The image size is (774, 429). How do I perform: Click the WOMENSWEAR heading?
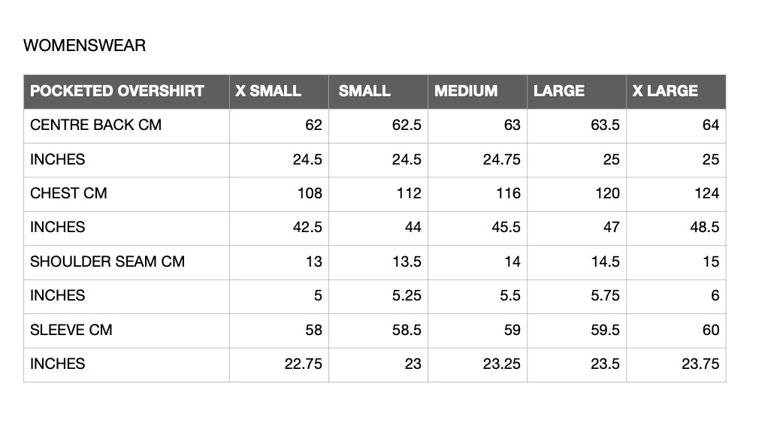[x=84, y=45]
